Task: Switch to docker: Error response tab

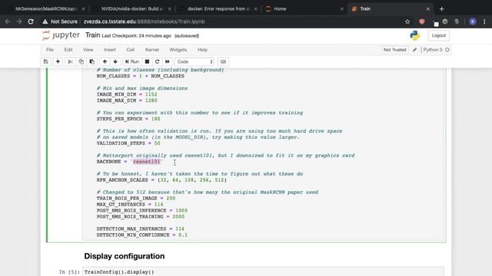Action: 218,8
